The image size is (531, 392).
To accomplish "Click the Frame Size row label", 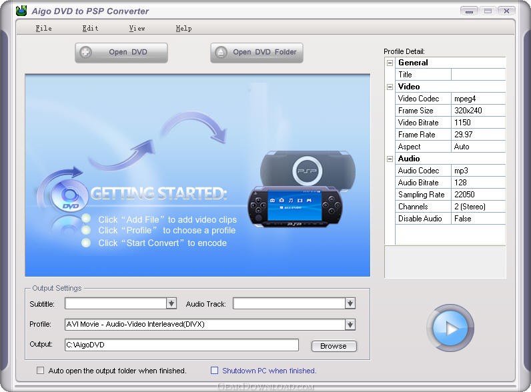I will pyautogui.click(x=423, y=111).
